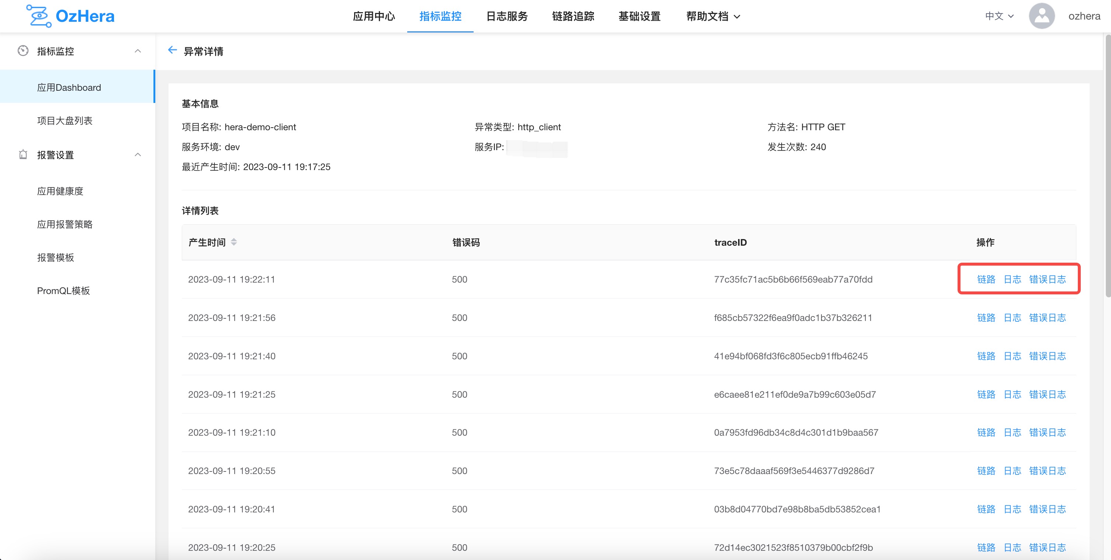
Task: Click 链路 for the 19:20:41 row
Action: pyautogui.click(x=986, y=509)
